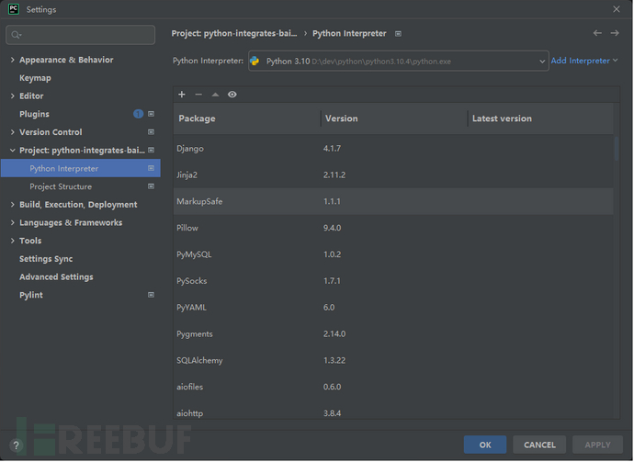Click Project breadcrumb python-integrates-bai

(x=234, y=33)
